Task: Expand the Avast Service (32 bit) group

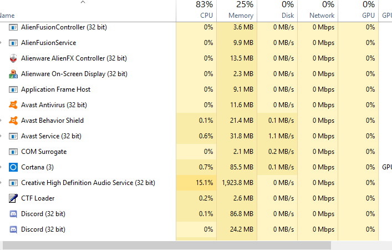Action: pos(1,136)
